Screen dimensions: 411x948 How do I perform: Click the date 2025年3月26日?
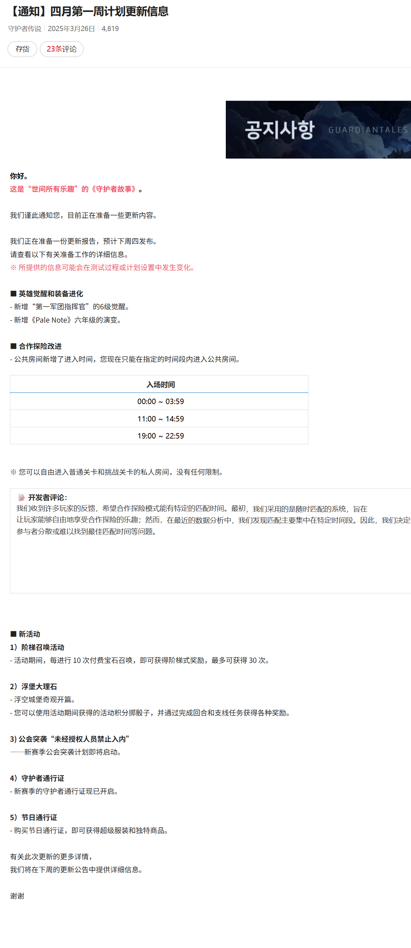pos(71,29)
